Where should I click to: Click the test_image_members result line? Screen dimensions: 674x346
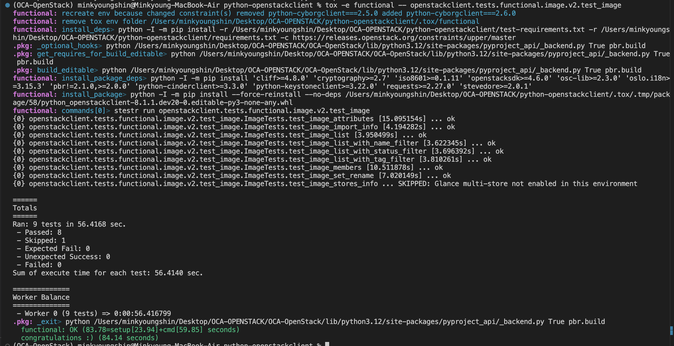pyautogui.click(x=227, y=167)
